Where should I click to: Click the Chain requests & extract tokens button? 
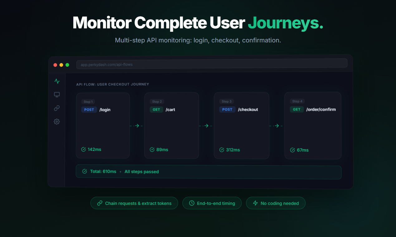tap(134, 203)
